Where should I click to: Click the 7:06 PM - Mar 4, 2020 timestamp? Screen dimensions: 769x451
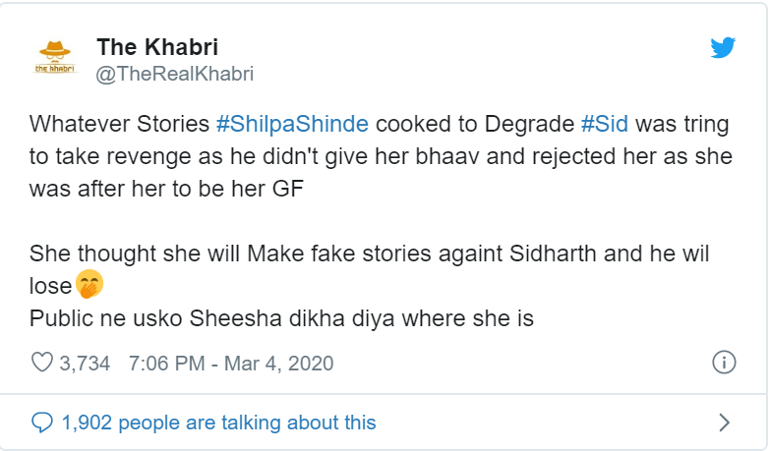pyautogui.click(x=231, y=364)
